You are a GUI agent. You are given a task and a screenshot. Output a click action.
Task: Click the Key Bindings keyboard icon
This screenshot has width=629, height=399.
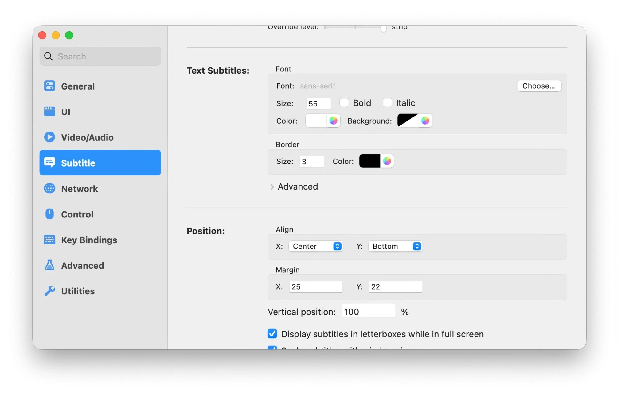coord(49,240)
